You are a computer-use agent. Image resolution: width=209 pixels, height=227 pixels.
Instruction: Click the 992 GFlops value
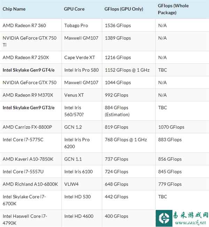pyautogui.click(x=117, y=95)
